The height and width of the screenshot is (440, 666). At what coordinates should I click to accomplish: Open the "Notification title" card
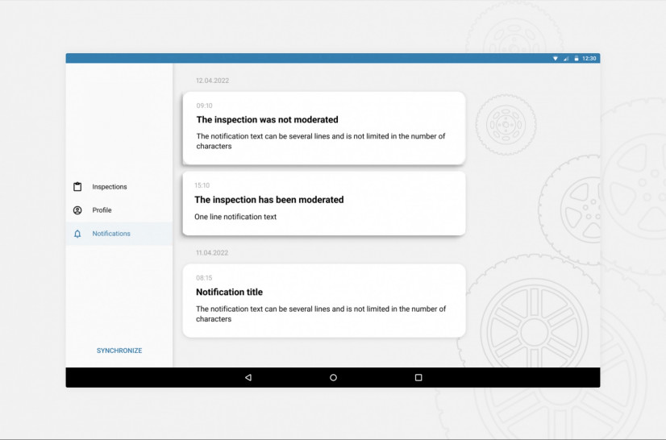click(324, 300)
